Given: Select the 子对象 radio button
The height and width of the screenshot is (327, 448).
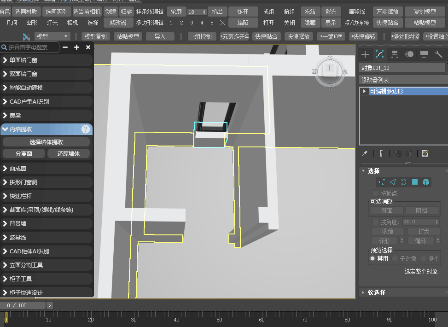Looking at the screenshot, I should 395,259.
